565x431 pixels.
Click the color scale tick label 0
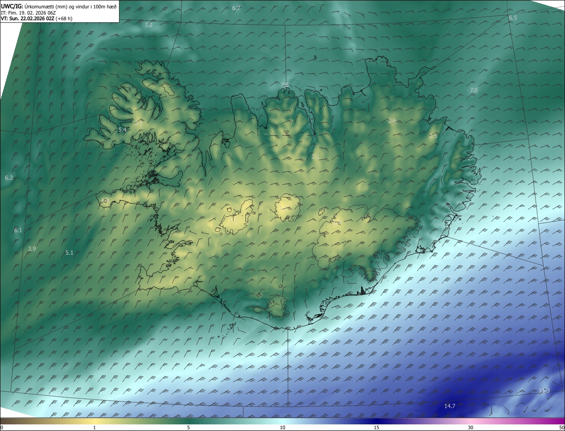click(1, 427)
